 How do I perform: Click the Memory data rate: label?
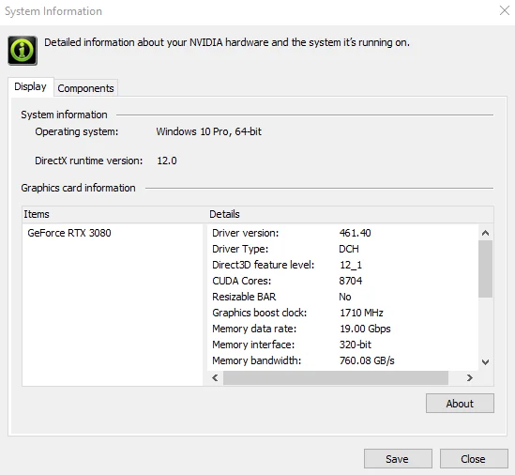(254, 329)
